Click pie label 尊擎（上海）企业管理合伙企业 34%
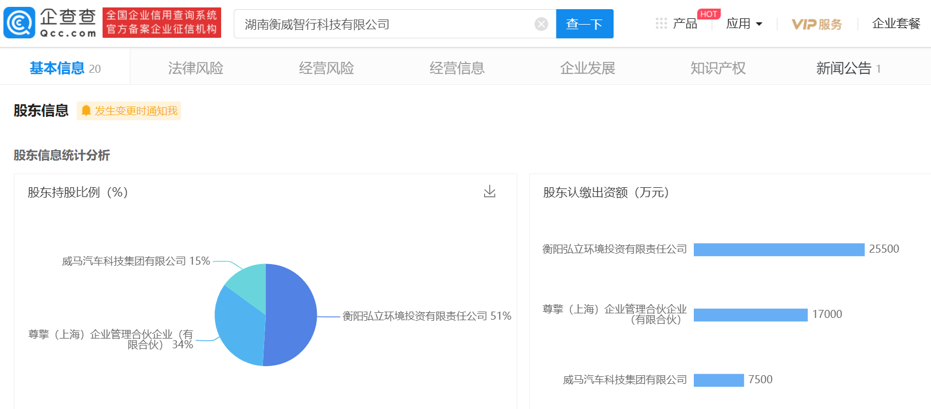The width and height of the screenshot is (931, 409). coord(111,339)
